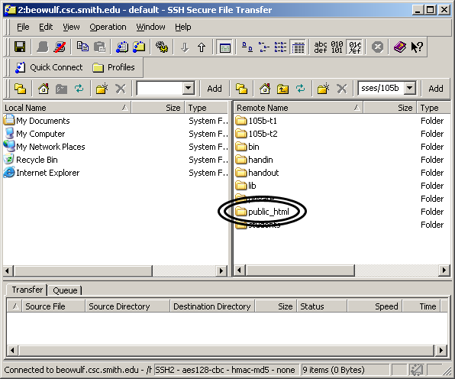Sort remote files by Size column
The image size is (455, 379).
click(x=390, y=108)
